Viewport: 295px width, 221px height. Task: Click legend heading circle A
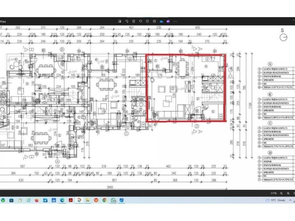(x=270, y=64)
